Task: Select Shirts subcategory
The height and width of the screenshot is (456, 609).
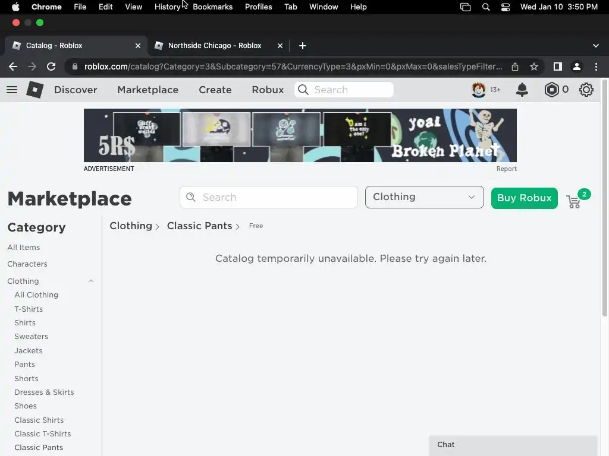Action: 25,323
